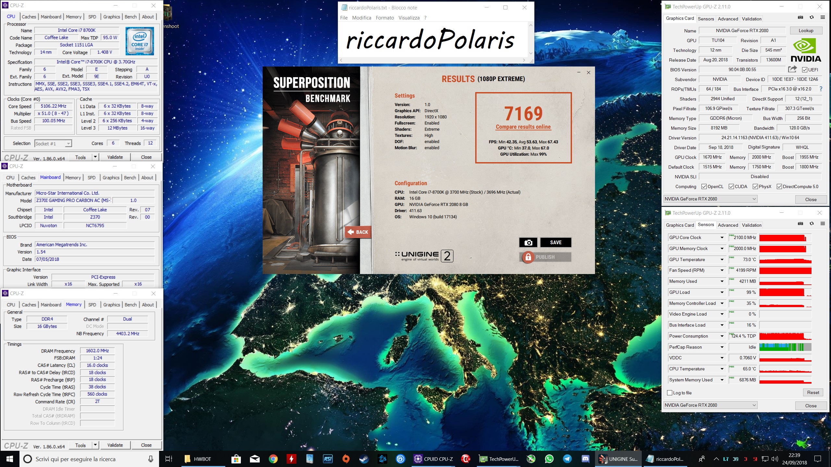Toggle the UEFI checkbox
Image resolution: width=831 pixels, height=467 pixels.
point(805,70)
